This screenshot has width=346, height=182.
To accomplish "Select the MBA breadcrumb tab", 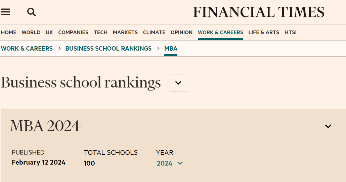I will pos(171,49).
